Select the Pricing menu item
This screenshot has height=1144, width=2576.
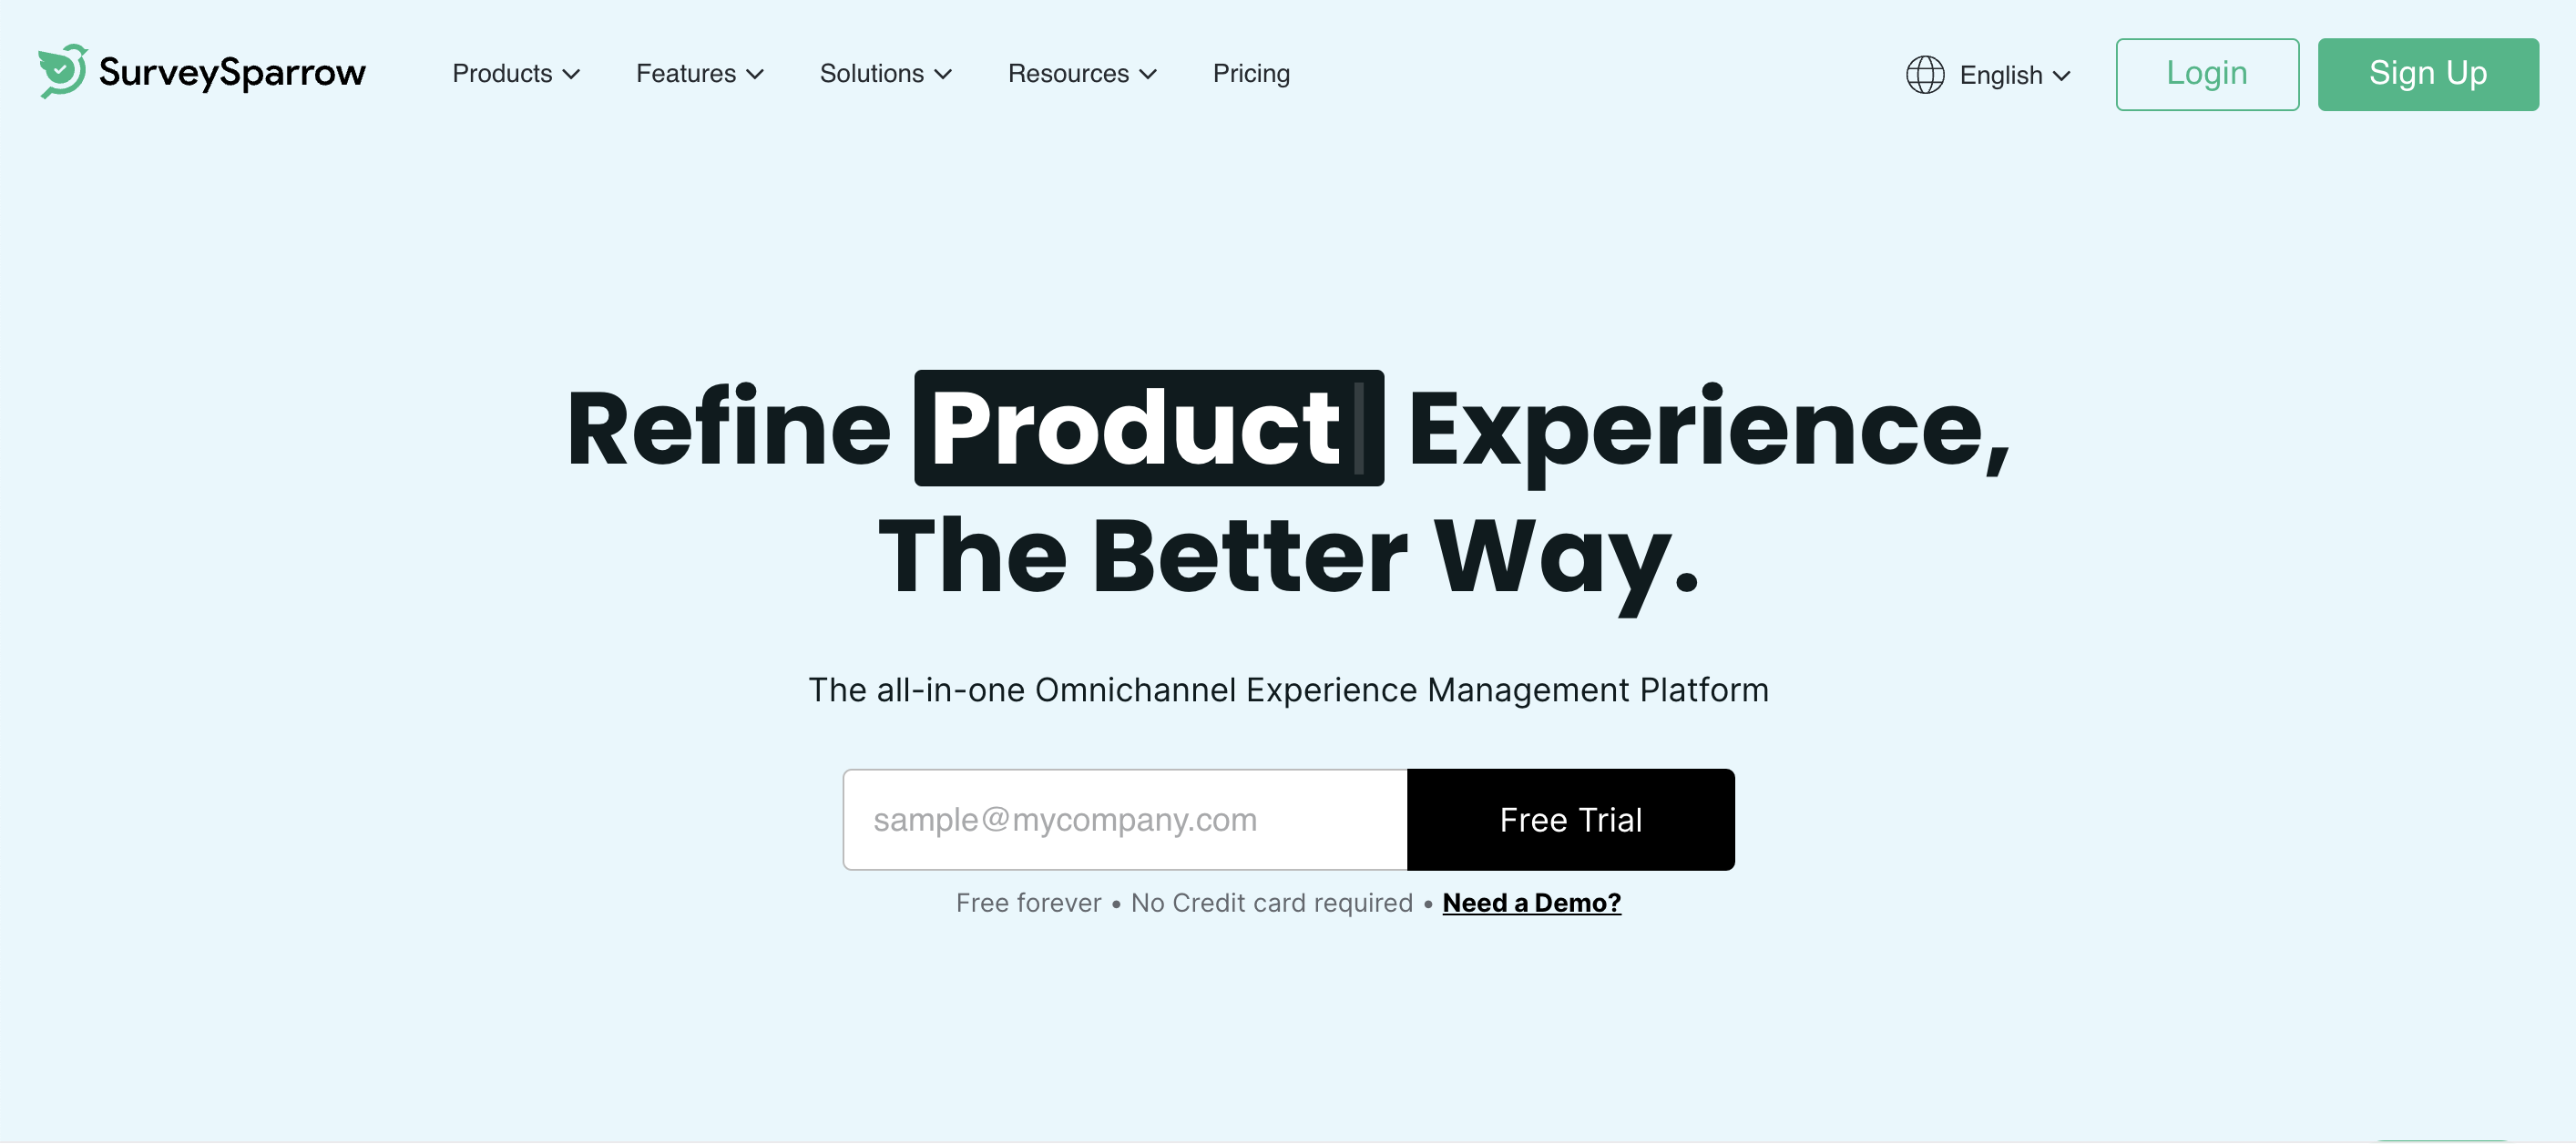[1251, 72]
